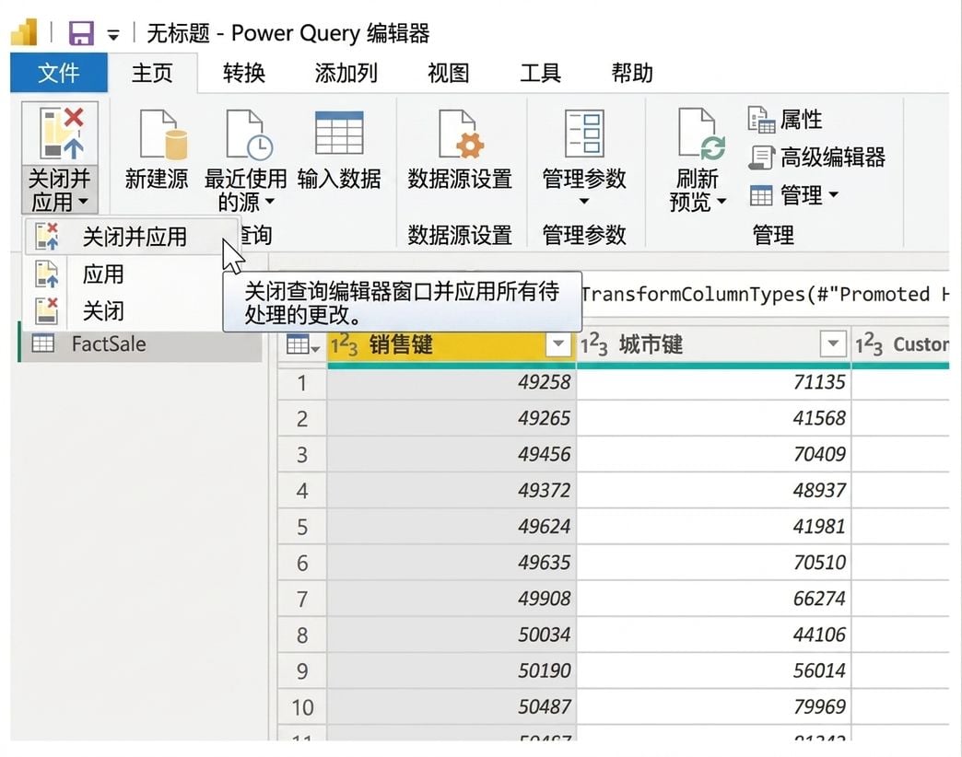
Task: Open Data source settings (数据源设置) gear icon
Action: coord(461,134)
